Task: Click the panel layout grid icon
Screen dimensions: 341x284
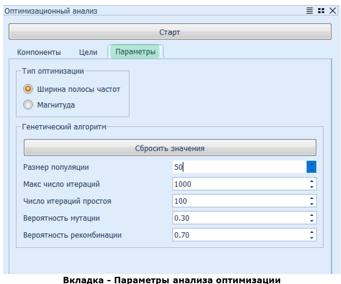Action: coord(321,11)
